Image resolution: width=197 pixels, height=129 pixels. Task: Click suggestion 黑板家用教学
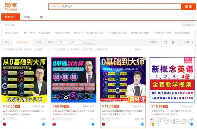(45, 33)
